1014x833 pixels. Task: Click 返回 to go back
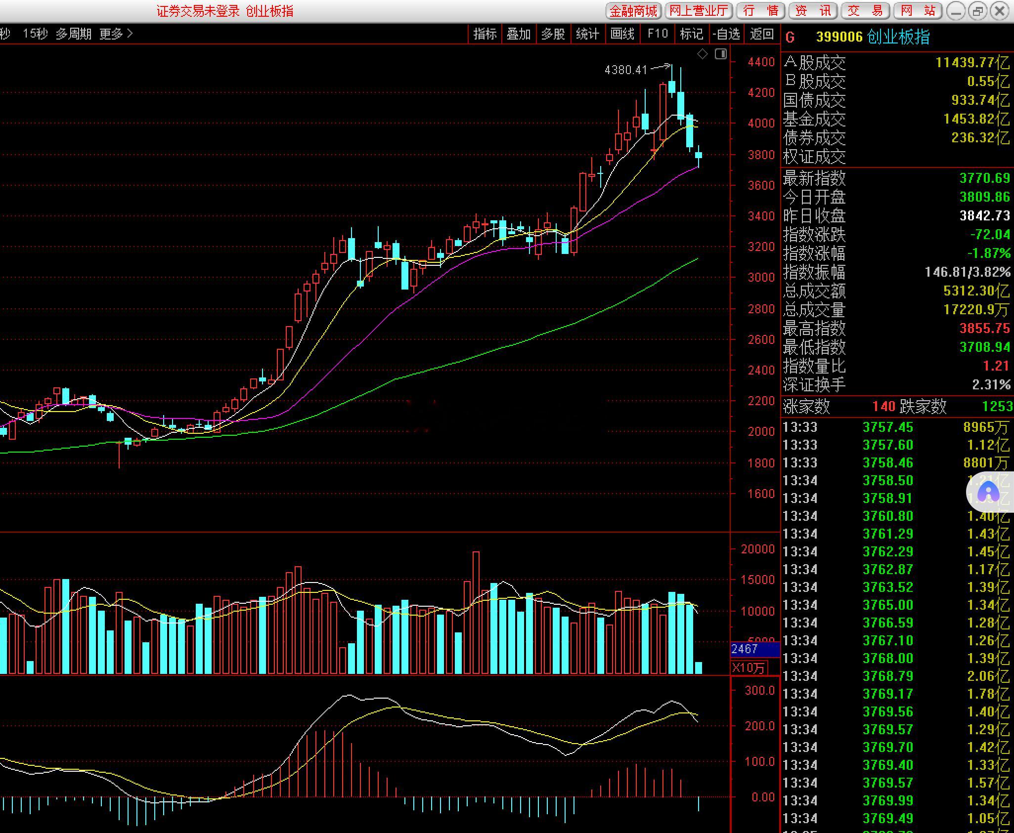(761, 34)
